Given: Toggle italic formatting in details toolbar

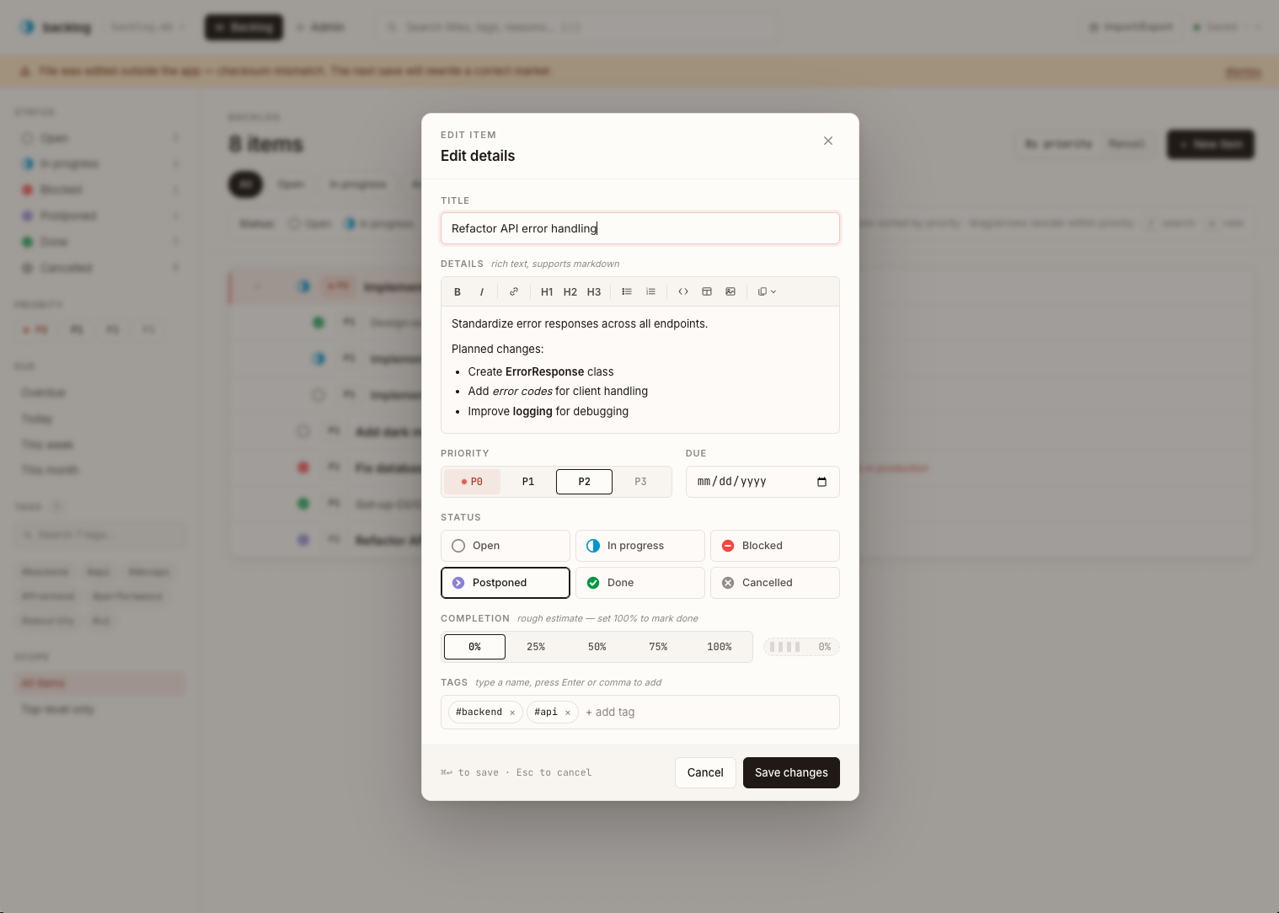Looking at the screenshot, I should [481, 291].
